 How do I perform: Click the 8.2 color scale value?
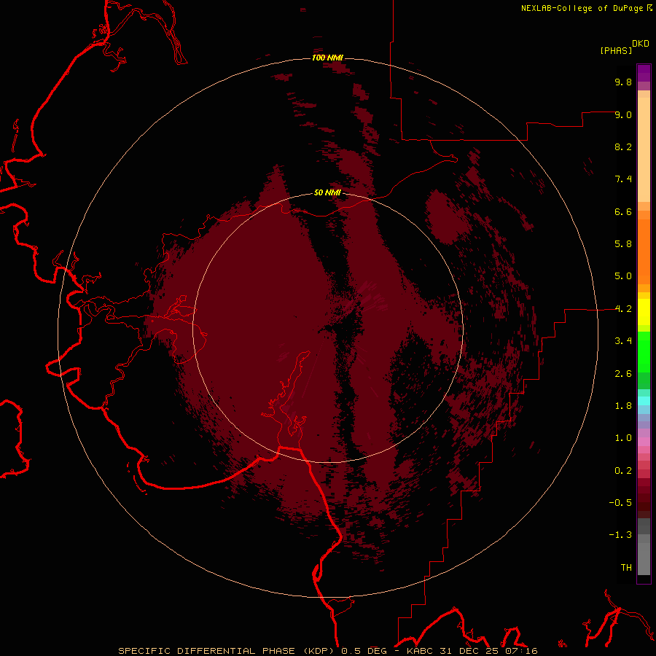pos(623,147)
